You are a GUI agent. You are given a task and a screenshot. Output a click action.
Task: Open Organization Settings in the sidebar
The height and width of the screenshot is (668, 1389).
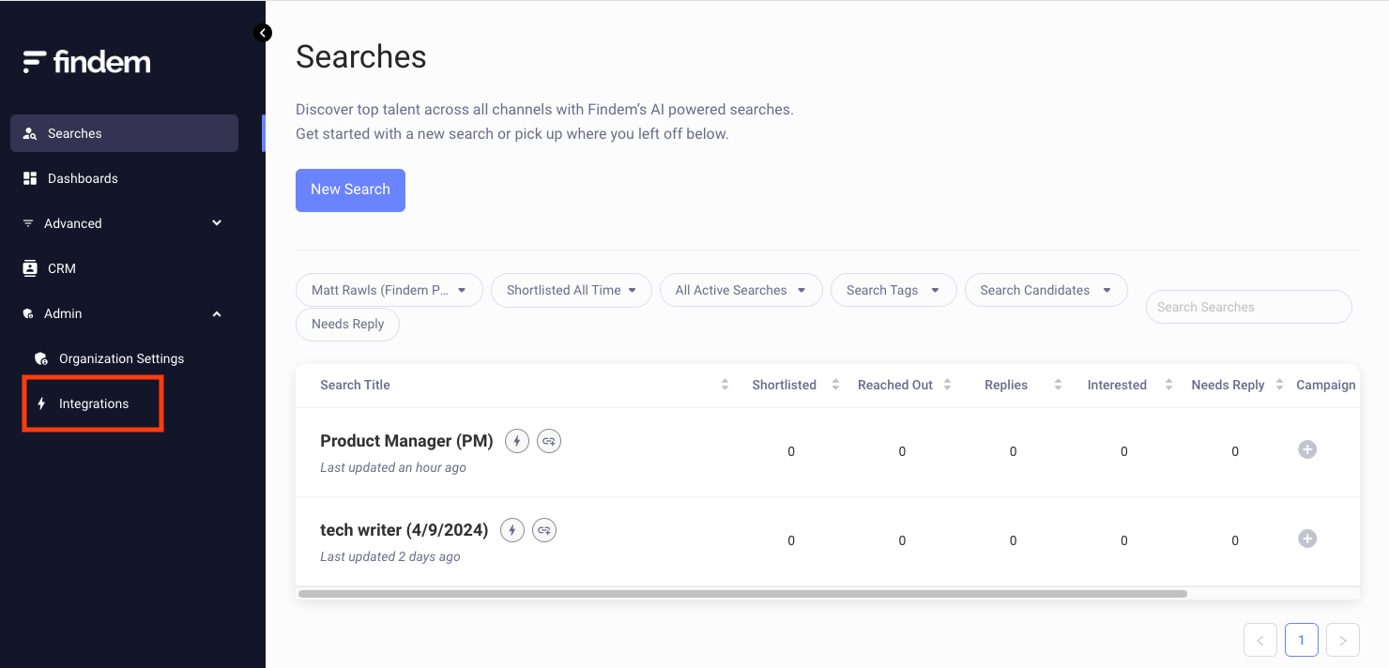click(120, 358)
